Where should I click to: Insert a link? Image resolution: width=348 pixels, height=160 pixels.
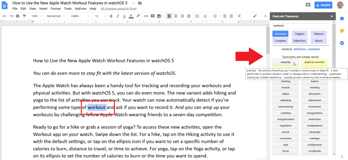(x=146, y=16)
